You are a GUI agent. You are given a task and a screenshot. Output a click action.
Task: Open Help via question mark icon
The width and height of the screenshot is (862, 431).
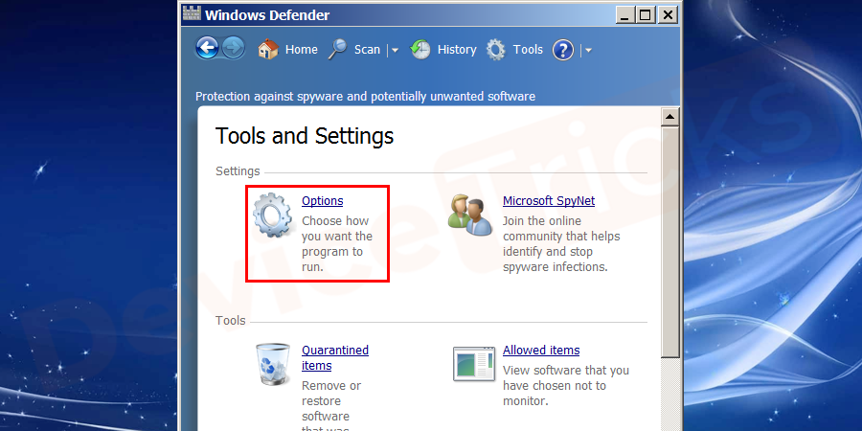pos(563,50)
